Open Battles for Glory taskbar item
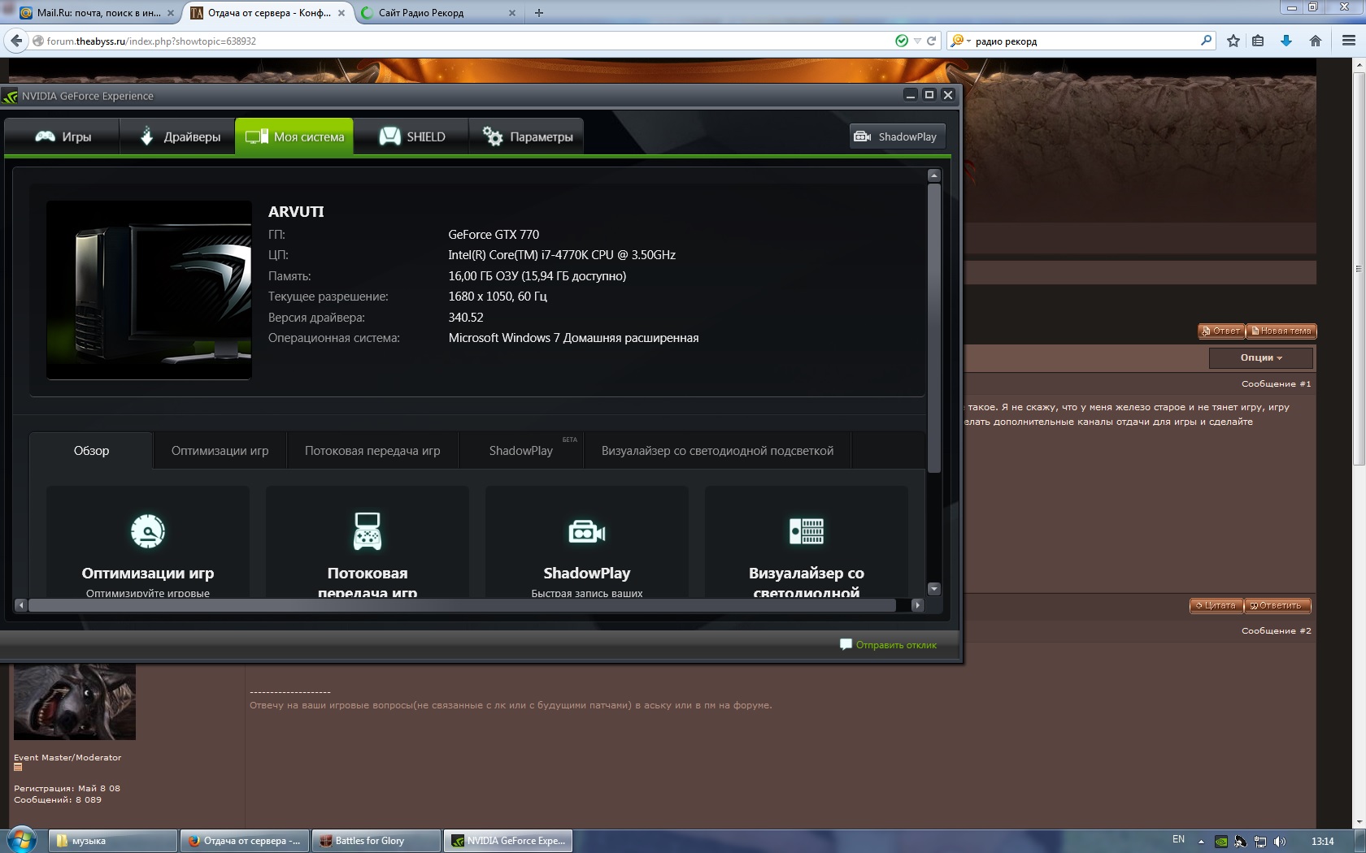Image resolution: width=1366 pixels, height=853 pixels. (x=376, y=841)
